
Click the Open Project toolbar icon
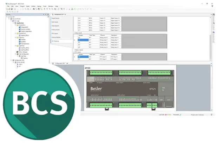coord(9,9)
